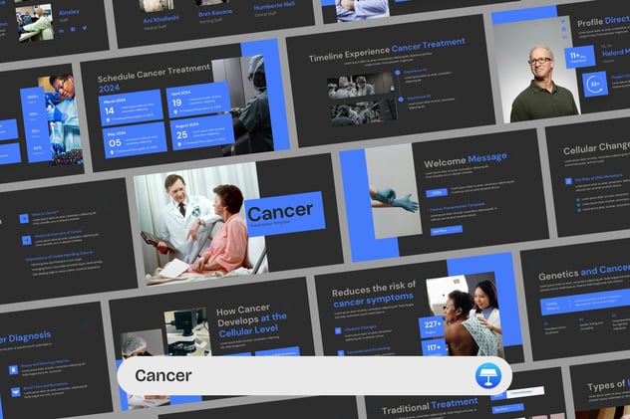
Task: Click the 227+ statistic box
Action: coord(432,324)
